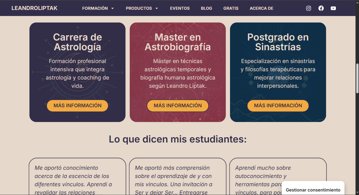Expand the Productos dropdown arrow

pyautogui.click(x=157, y=8)
